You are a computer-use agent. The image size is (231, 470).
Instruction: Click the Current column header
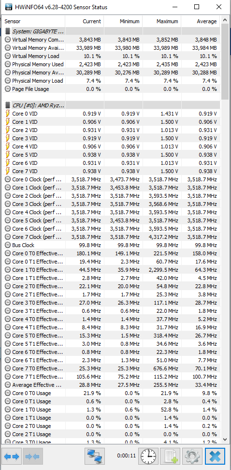pyautogui.click(x=85, y=21)
